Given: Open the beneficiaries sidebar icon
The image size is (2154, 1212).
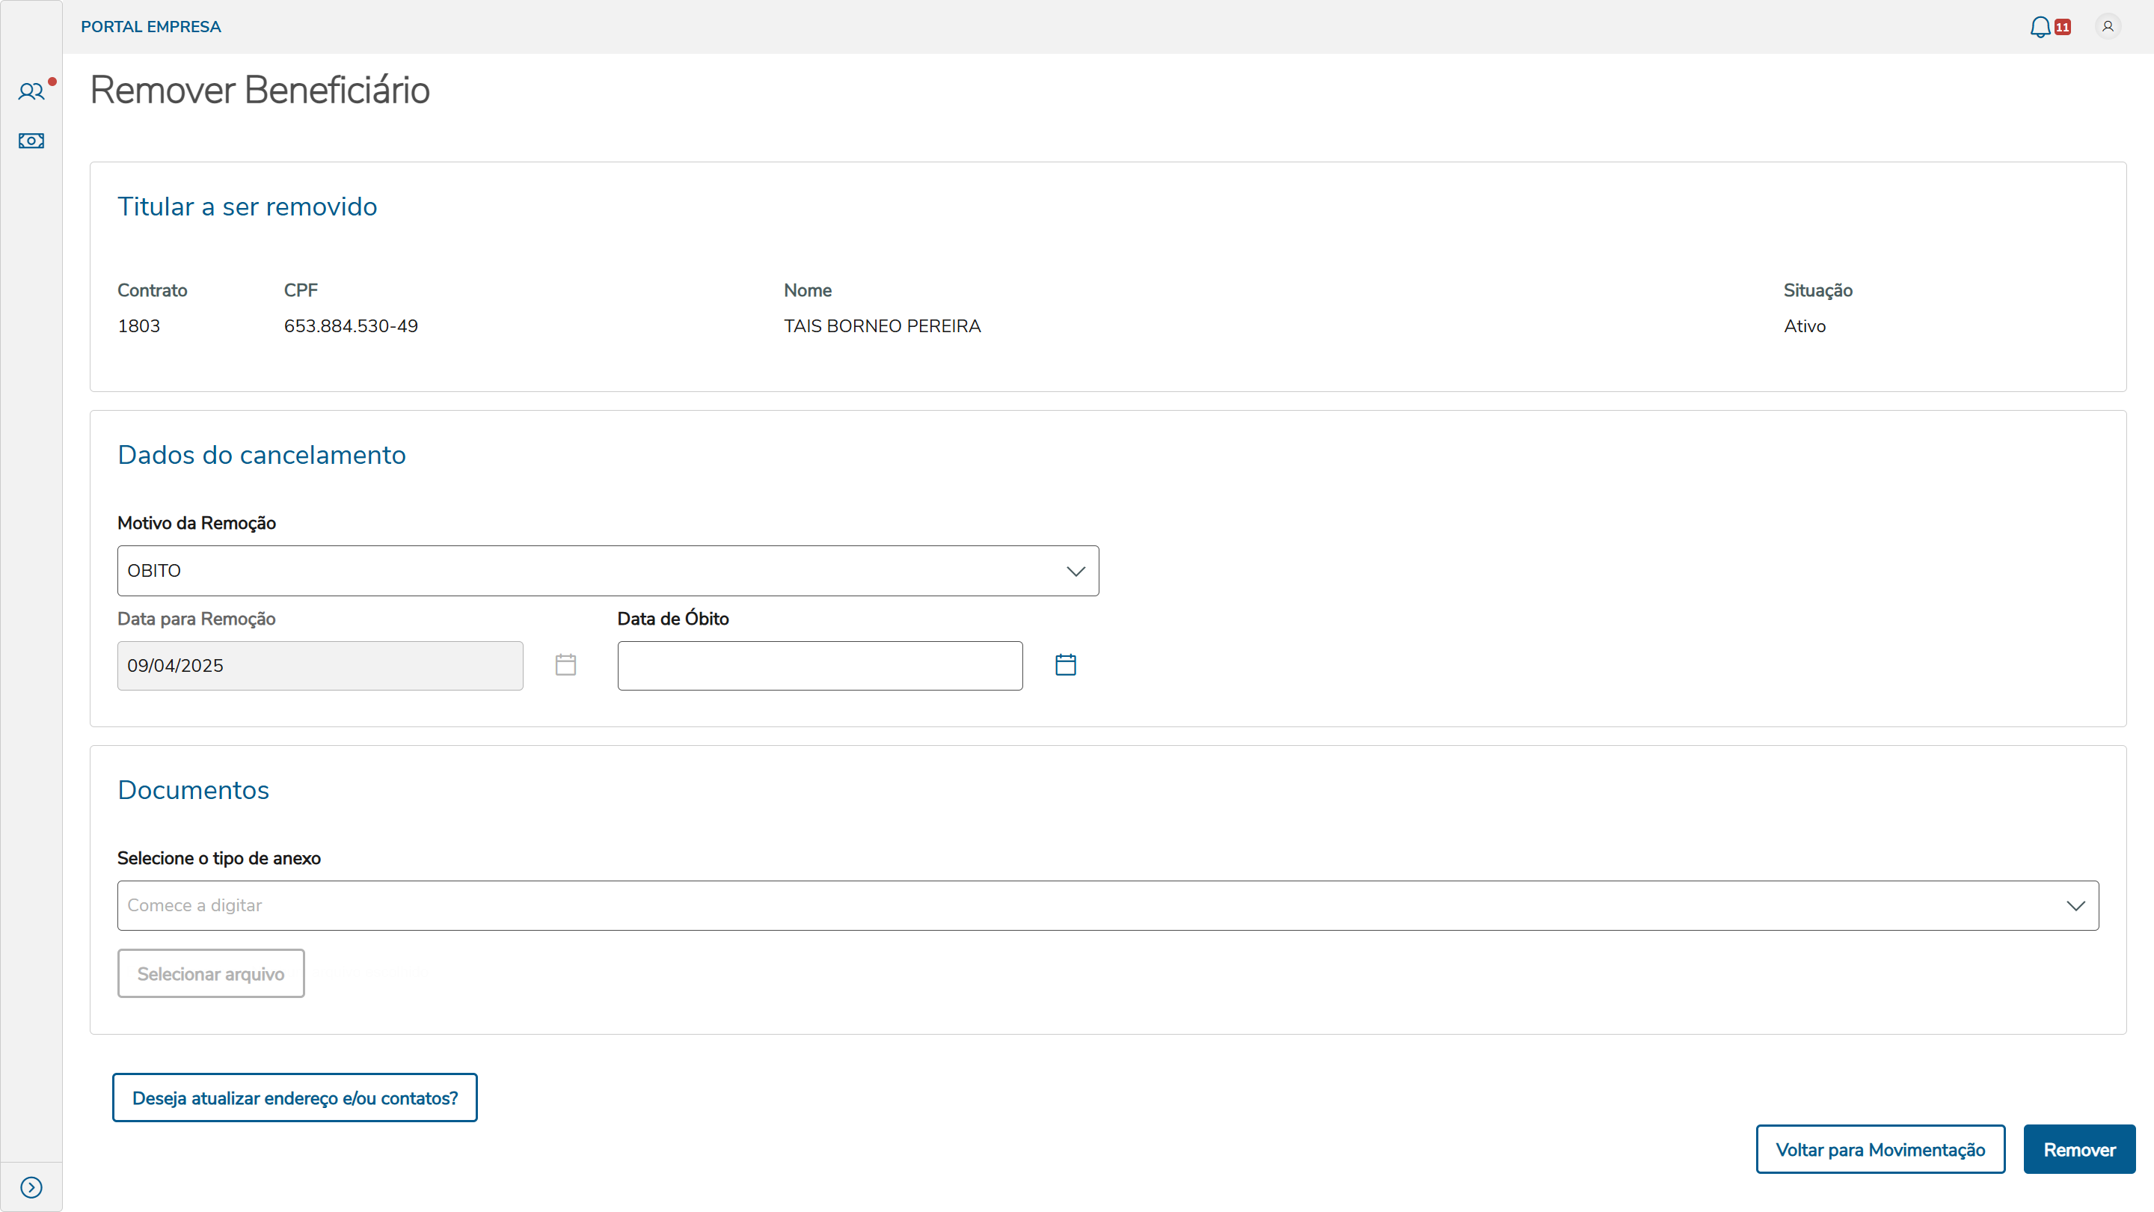Looking at the screenshot, I should 31,91.
